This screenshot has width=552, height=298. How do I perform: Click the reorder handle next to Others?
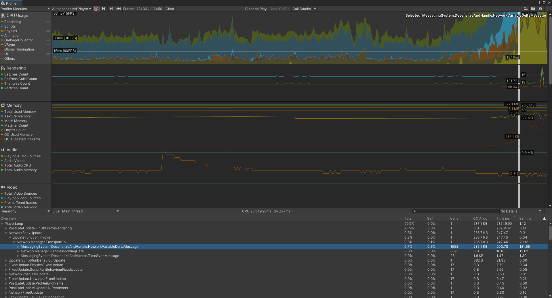point(48,59)
